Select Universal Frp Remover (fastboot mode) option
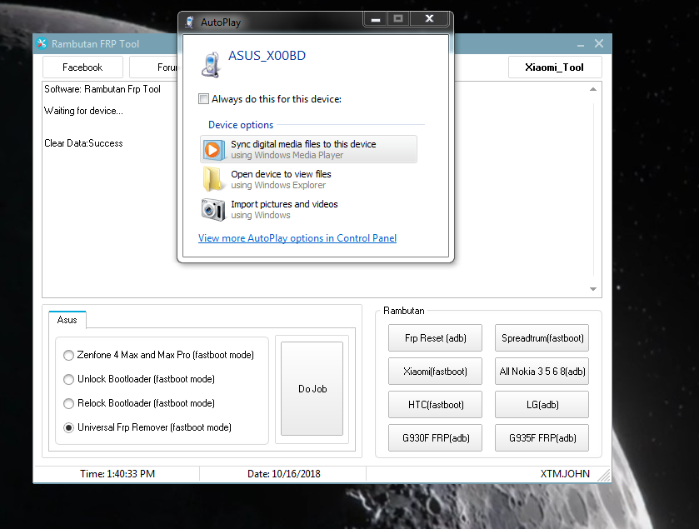This screenshot has width=699, height=529. tap(68, 428)
